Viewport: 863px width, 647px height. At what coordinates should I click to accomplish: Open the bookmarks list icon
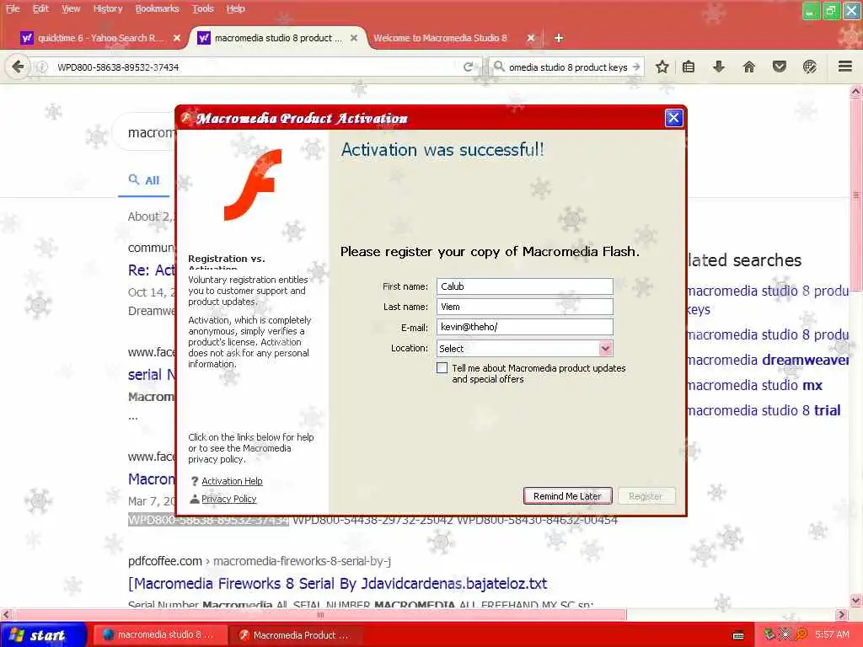[x=689, y=67]
